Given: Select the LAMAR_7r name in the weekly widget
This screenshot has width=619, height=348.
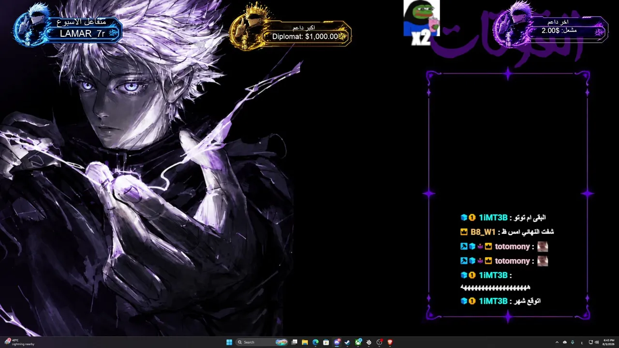Looking at the screenshot, I should (x=82, y=33).
